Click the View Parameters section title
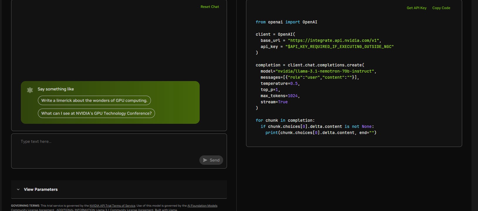This screenshot has height=211, width=478. (41, 189)
